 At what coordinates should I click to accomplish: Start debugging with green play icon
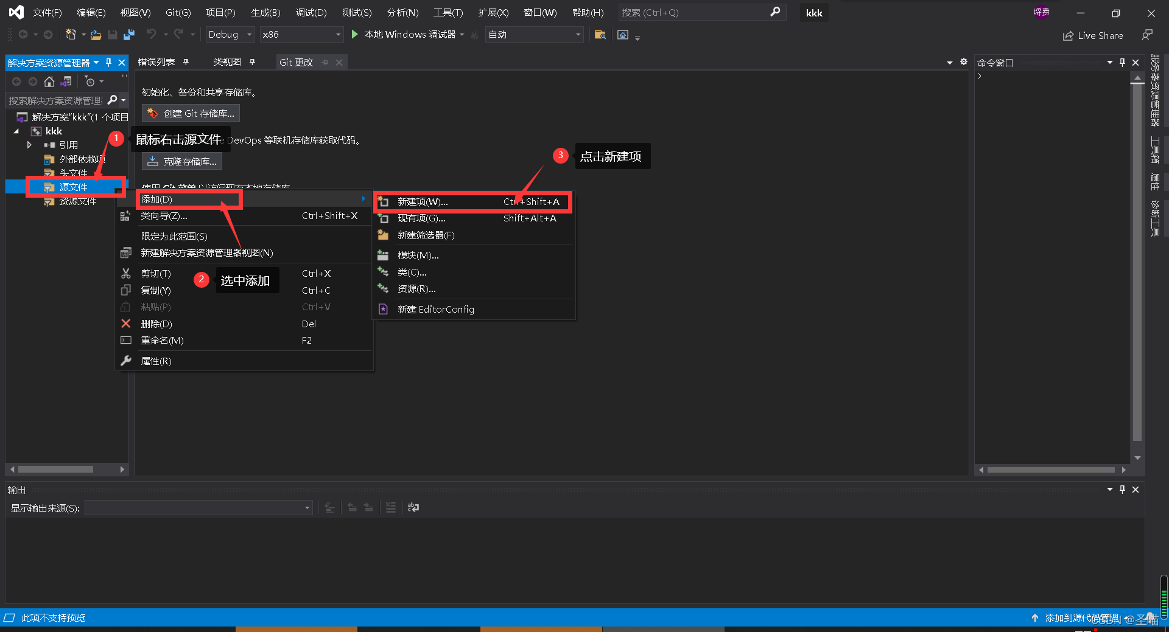click(354, 35)
